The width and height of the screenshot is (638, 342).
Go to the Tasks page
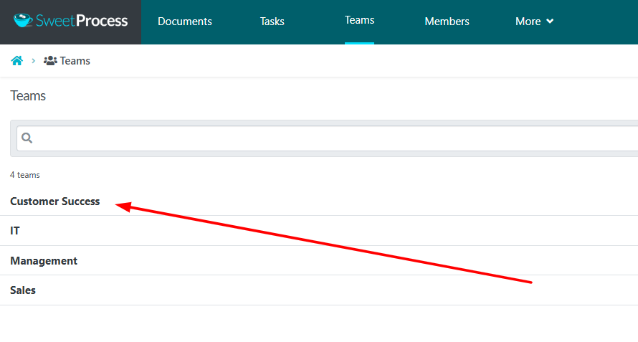point(272,22)
